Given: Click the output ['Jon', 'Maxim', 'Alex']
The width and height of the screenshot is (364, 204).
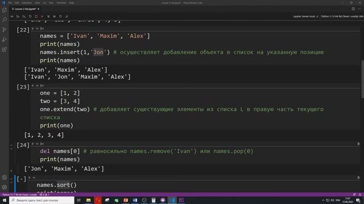Looking at the screenshot, I should coord(64,169).
